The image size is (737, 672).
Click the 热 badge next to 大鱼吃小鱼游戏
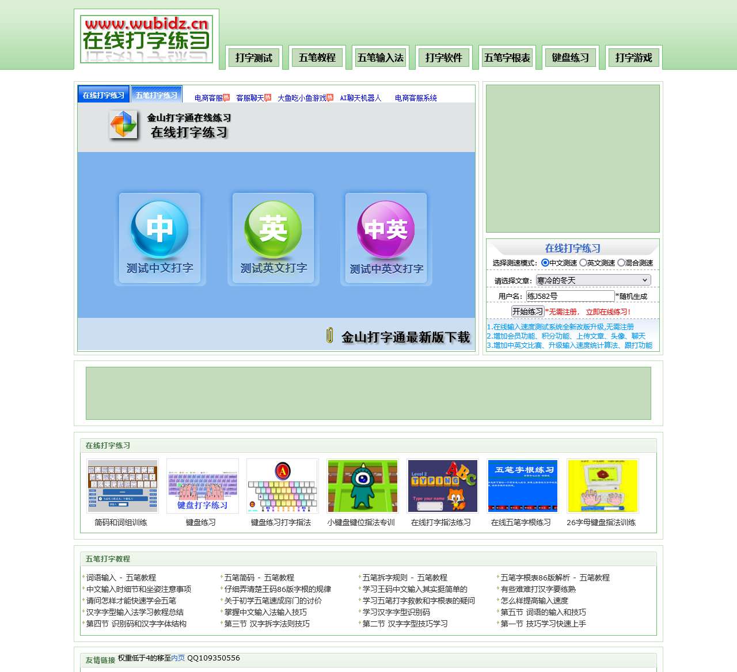click(329, 97)
